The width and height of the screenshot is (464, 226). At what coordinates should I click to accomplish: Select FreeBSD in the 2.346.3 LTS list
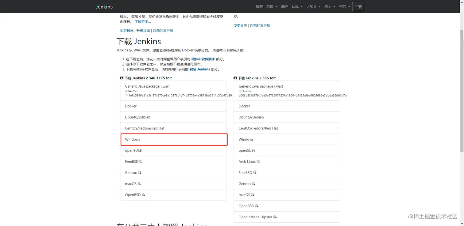173,161
